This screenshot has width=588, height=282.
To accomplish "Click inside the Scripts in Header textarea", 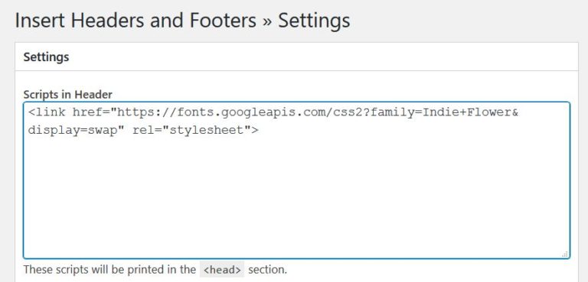I will coord(296,180).
